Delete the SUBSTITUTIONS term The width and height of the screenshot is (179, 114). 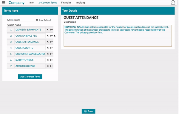coord(48,60)
